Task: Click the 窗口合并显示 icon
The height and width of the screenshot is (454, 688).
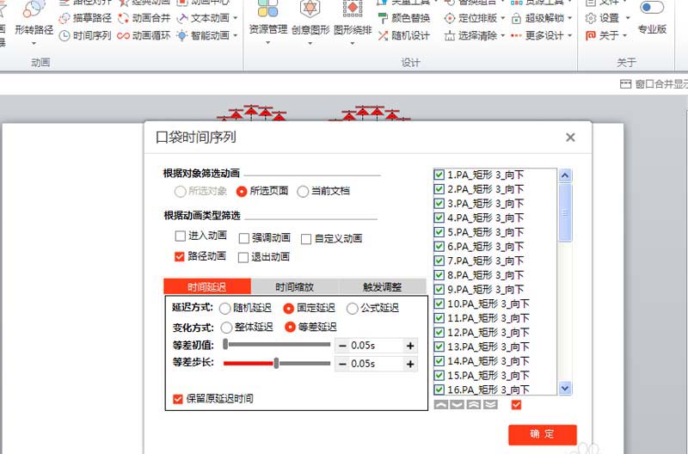Action: [x=626, y=83]
